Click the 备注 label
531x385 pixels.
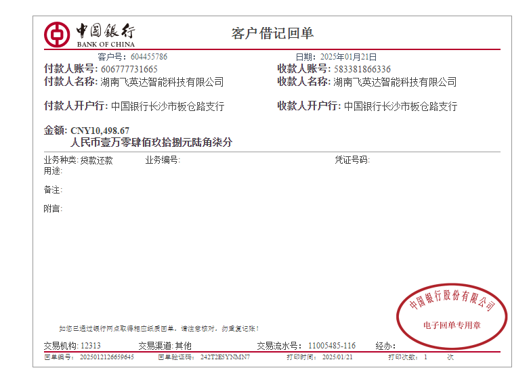[53, 189]
